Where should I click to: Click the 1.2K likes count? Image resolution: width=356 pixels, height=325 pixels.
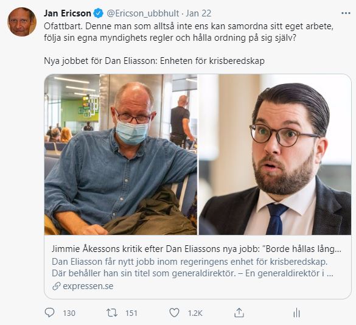195,313
